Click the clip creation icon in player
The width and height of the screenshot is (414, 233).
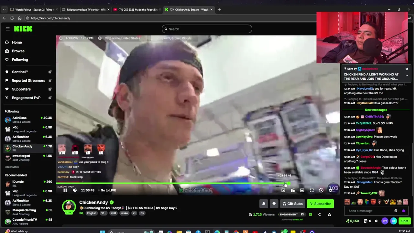(x=293, y=190)
